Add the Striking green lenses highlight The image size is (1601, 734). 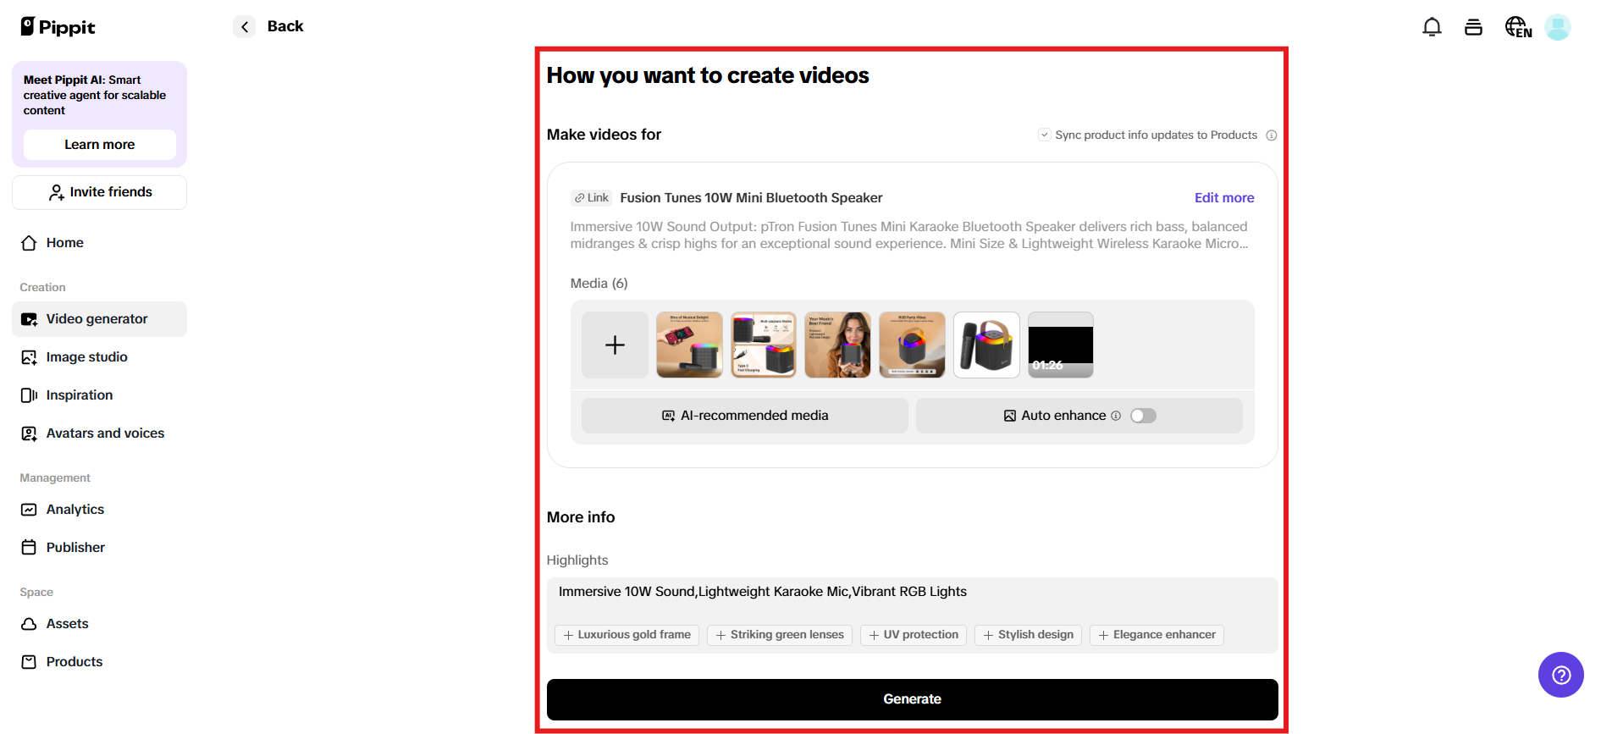pos(780,635)
